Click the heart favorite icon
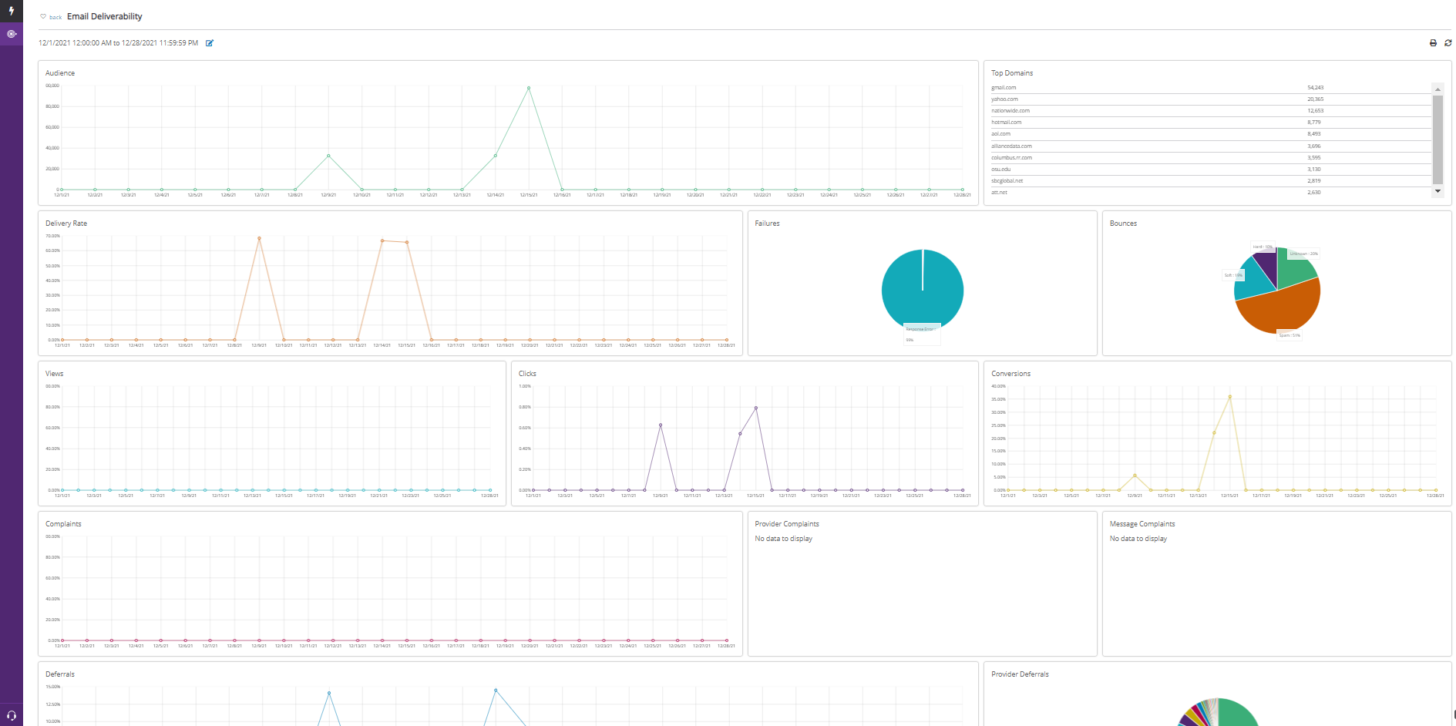The width and height of the screenshot is (1456, 726). pos(43,16)
